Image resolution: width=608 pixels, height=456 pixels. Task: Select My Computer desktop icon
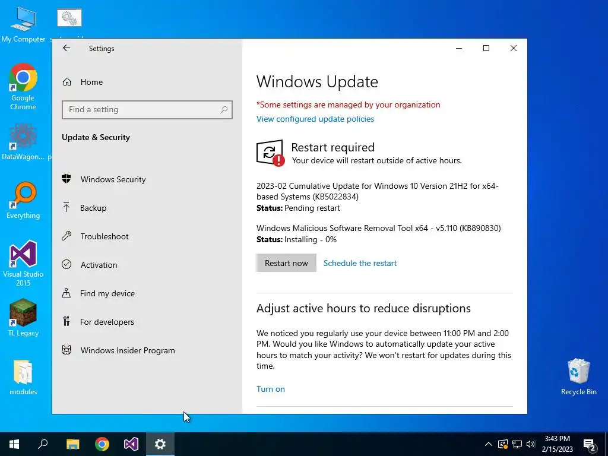point(23,25)
